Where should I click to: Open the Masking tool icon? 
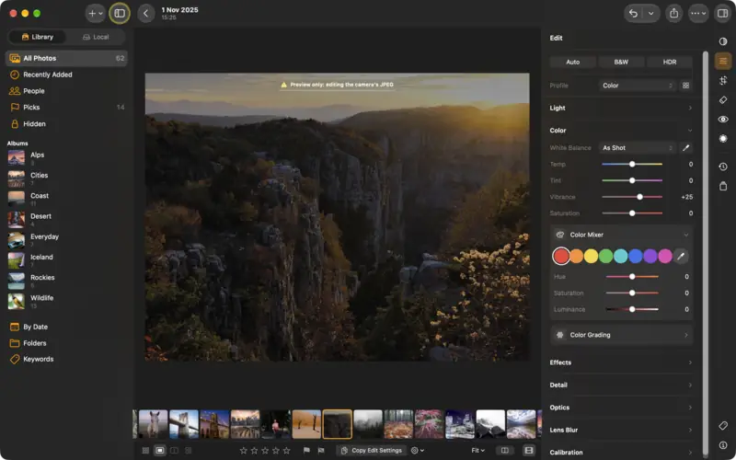pyautogui.click(x=723, y=139)
